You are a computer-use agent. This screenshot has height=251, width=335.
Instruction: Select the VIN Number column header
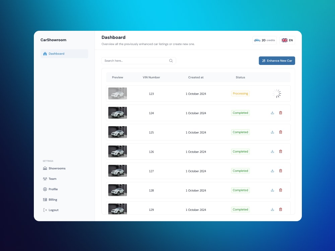point(151,77)
